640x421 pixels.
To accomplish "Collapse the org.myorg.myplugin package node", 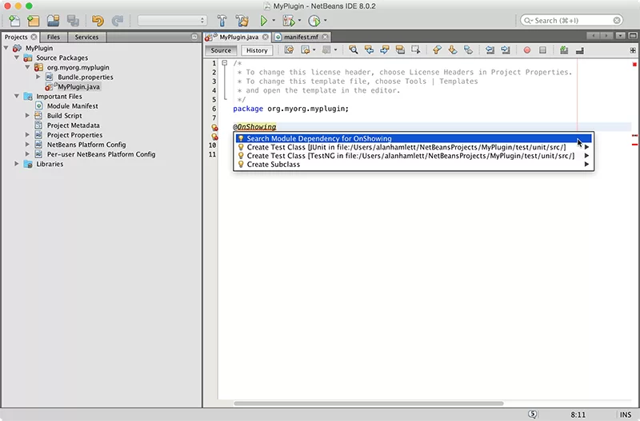I will (27, 67).
